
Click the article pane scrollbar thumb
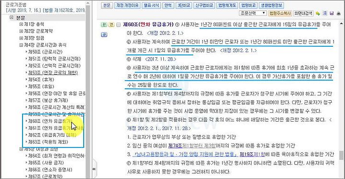tap(341, 155)
